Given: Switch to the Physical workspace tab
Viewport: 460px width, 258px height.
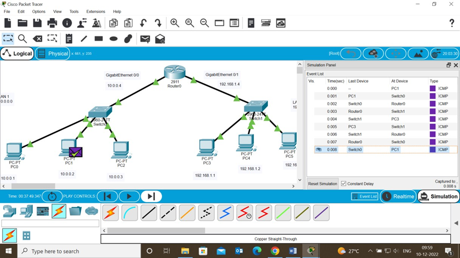Looking at the screenshot, I should click(x=53, y=54).
